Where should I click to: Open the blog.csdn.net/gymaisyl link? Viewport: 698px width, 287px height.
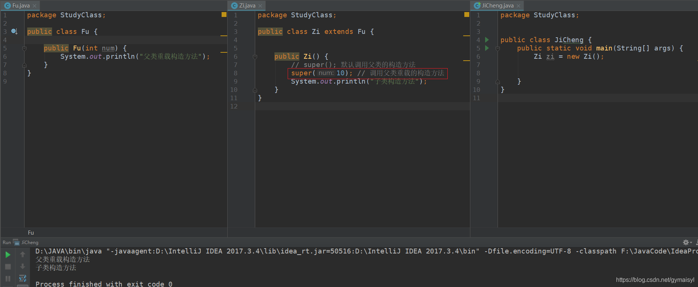(655, 280)
